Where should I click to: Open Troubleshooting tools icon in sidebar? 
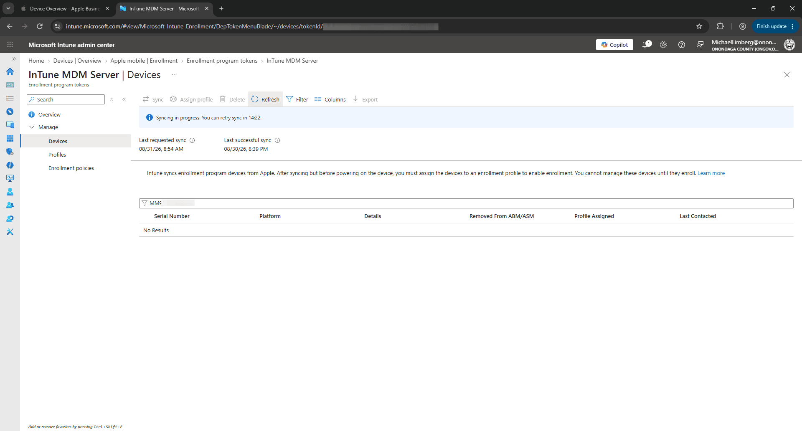click(10, 232)
